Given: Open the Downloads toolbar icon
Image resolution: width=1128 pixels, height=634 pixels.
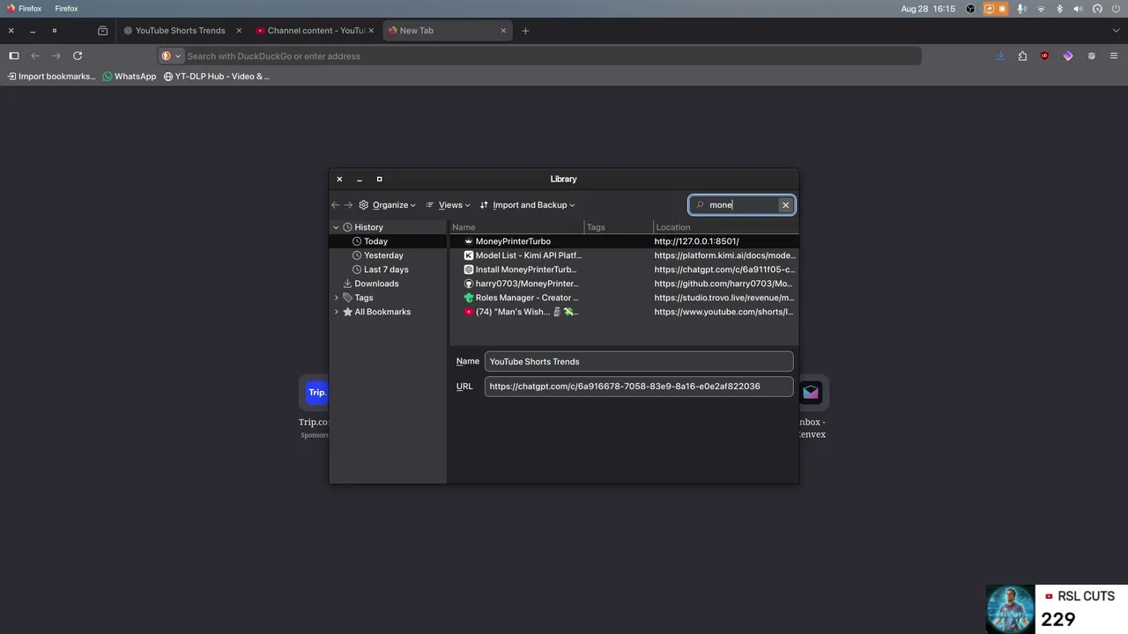Looking at the screenshot, I should pos(1000,55).
